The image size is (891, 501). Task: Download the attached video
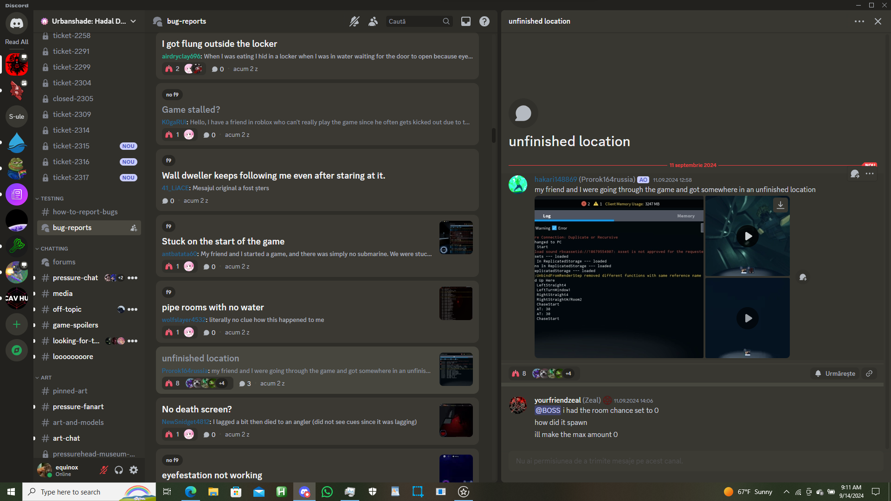coord(781,205)
